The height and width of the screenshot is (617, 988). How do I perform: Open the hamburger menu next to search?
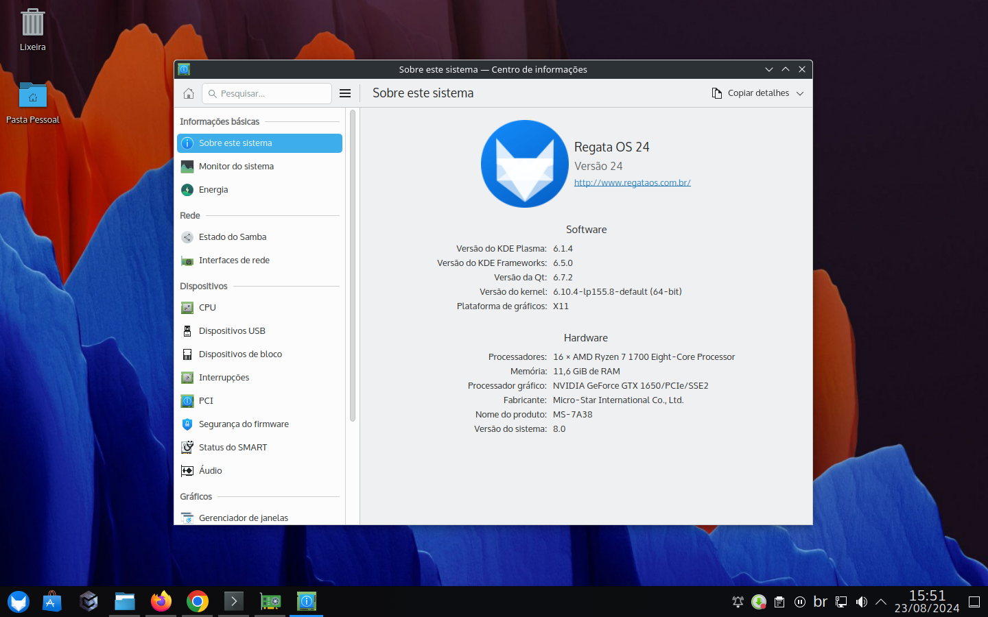pyautogui.click(x=345, y=93)
